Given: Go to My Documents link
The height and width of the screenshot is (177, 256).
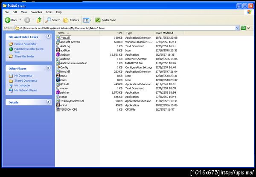Looking at the screenshot, I should coord(23,76).
